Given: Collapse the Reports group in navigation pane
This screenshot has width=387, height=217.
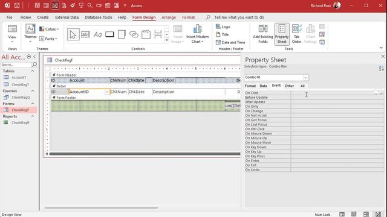Looking at the screenshot, I should click(x=33, y=116).
